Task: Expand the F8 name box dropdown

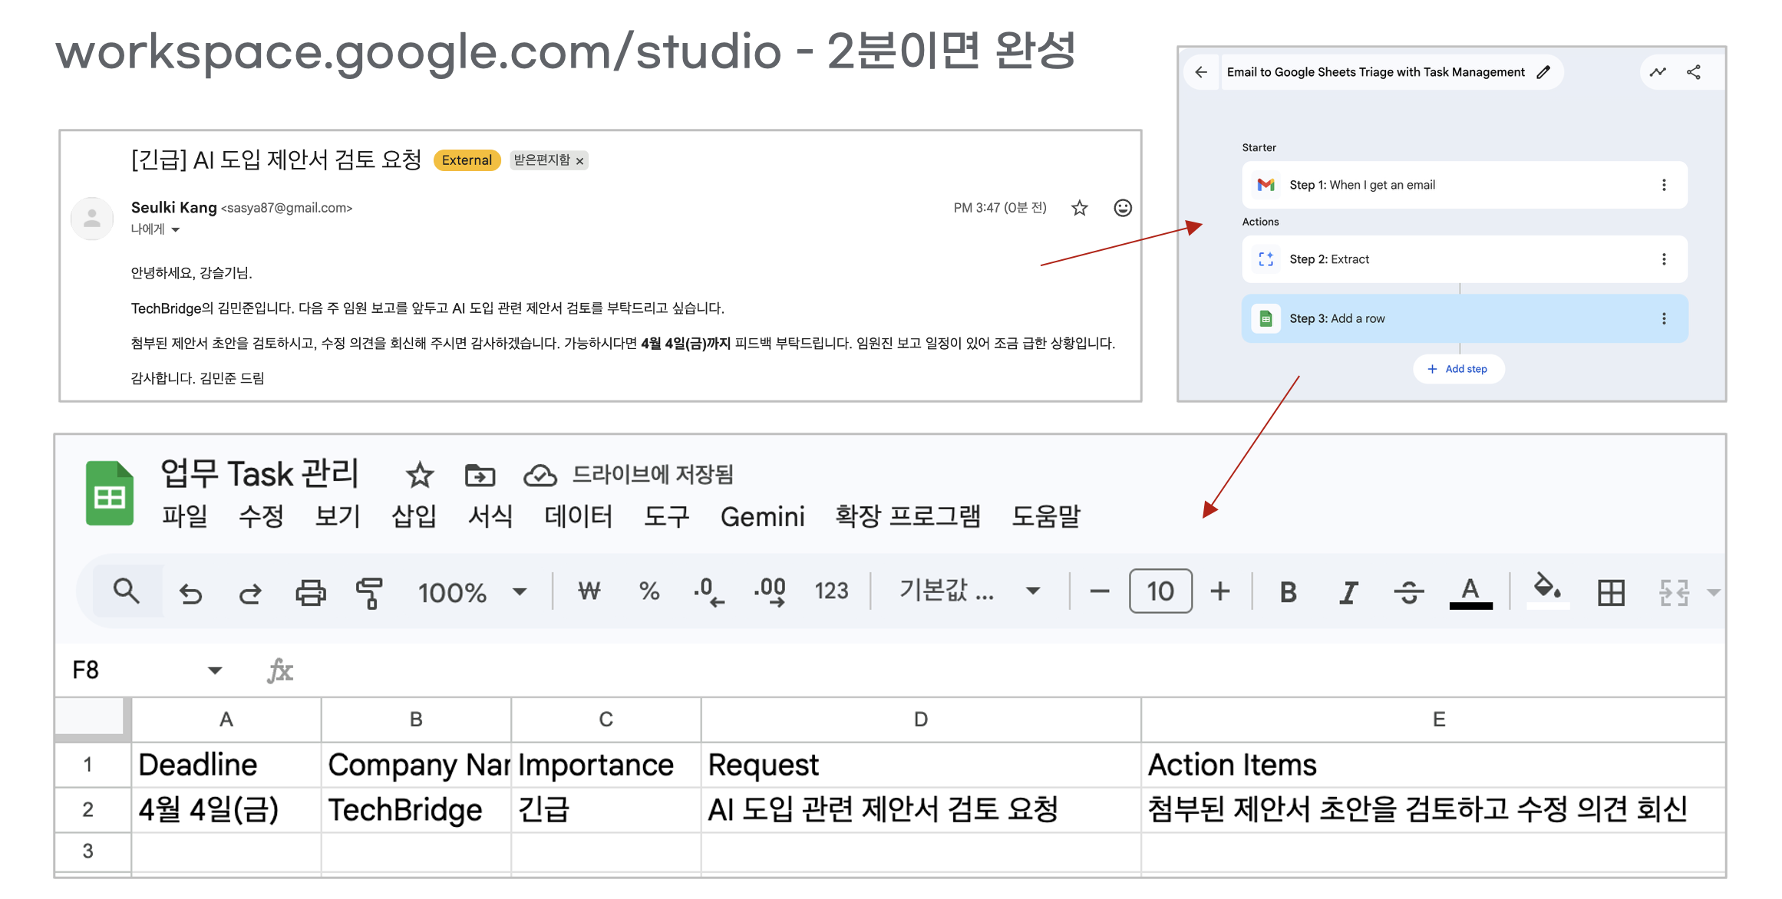Action: click(x=215, y=670)
